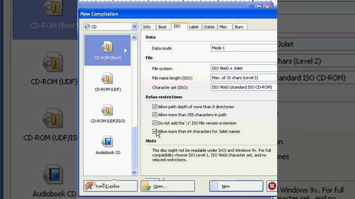Open the File name length (ISO) dropdown
This screenshot has width=355, height=199.
[x=244, y=77]
